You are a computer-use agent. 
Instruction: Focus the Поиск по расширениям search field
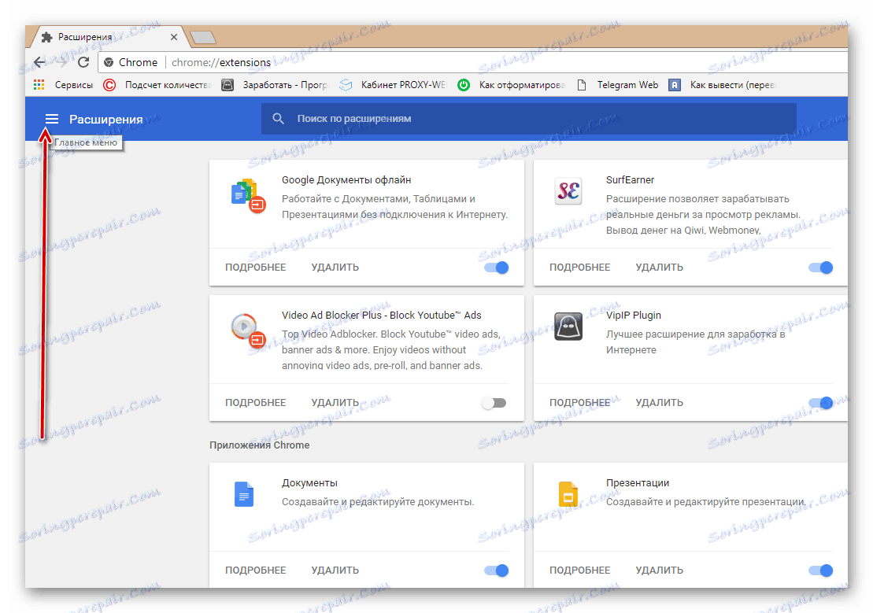(529, 119)
